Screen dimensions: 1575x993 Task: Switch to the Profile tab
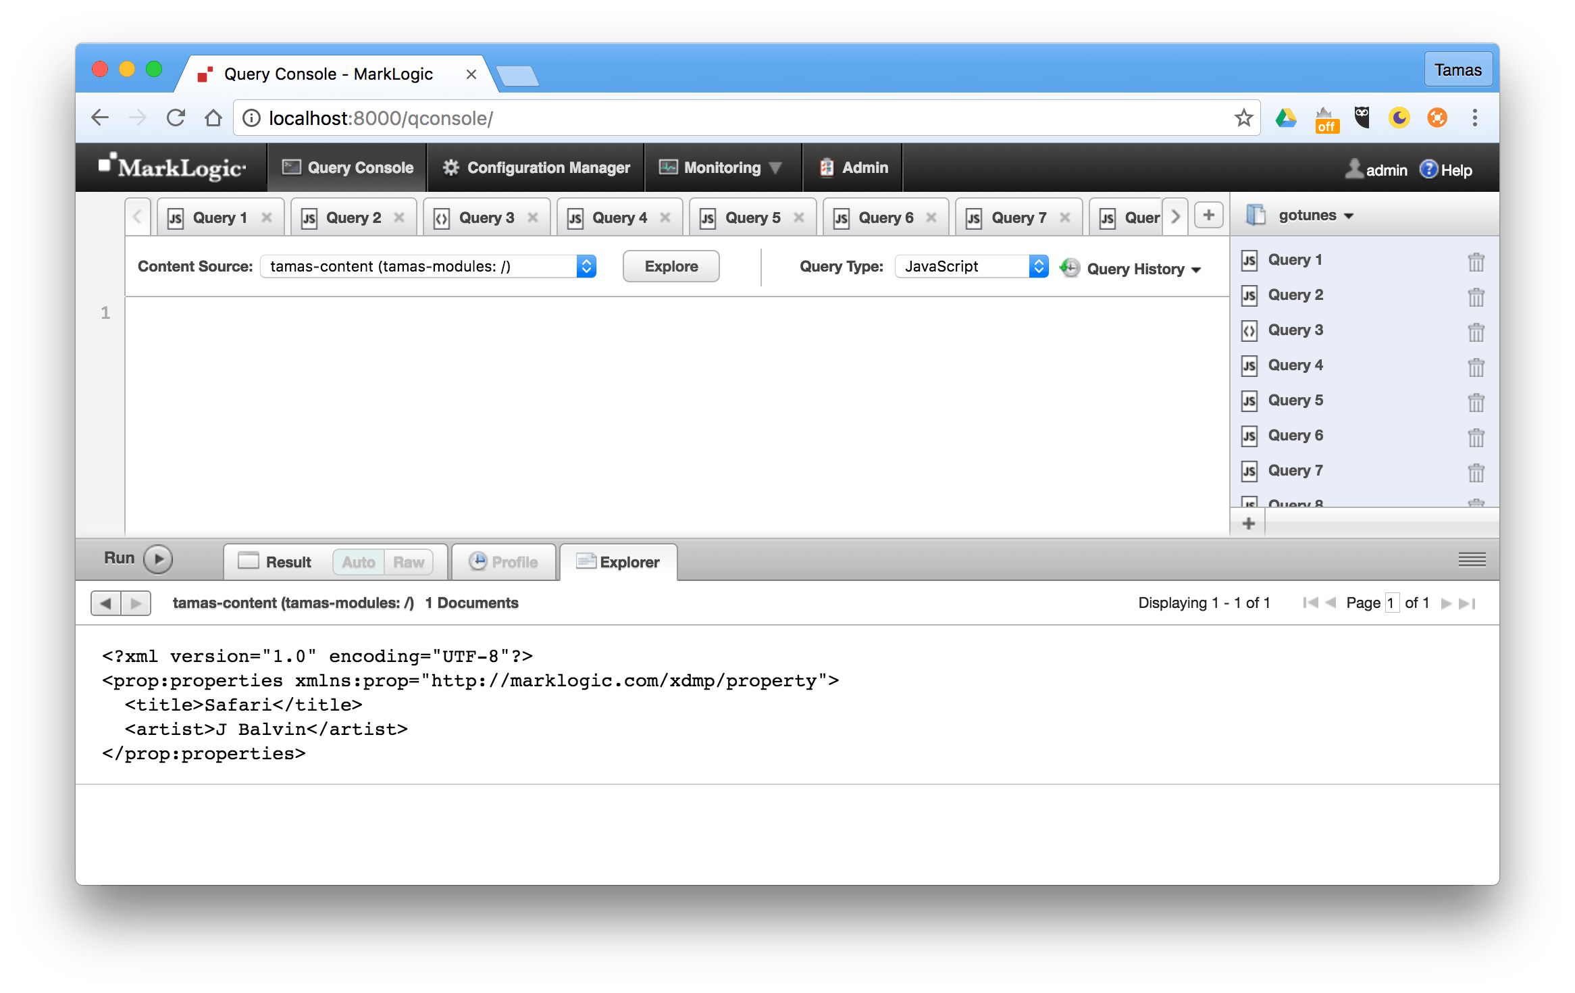[x=504, y=562]
